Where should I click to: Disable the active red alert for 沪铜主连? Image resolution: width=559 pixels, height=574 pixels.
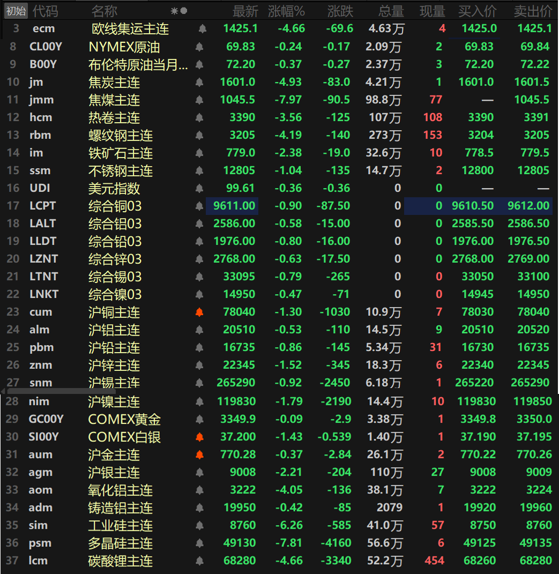(199, 312)
